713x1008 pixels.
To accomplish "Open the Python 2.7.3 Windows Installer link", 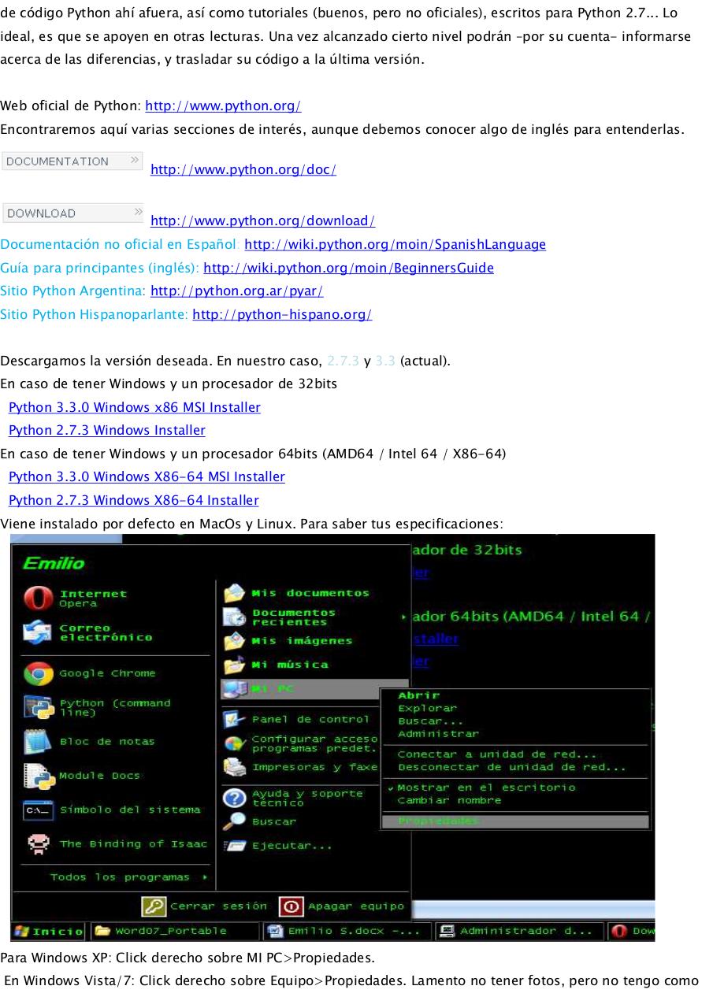I will pos(106,430).
